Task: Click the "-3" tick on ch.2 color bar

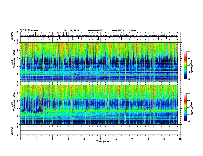Action: coord(189,94)
